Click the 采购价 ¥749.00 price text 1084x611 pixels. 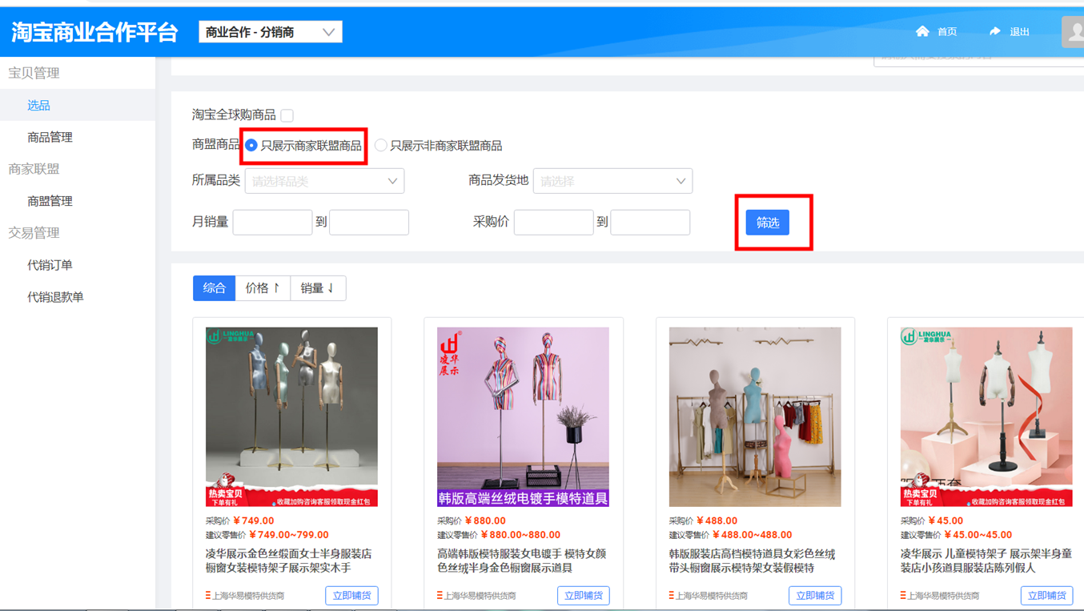pos(239,521)
